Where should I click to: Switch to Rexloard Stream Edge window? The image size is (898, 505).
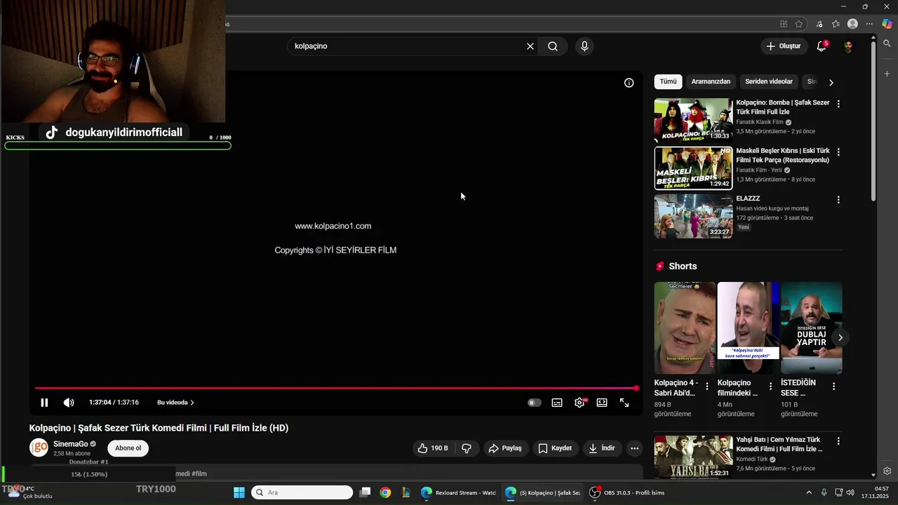pos(458,492)
